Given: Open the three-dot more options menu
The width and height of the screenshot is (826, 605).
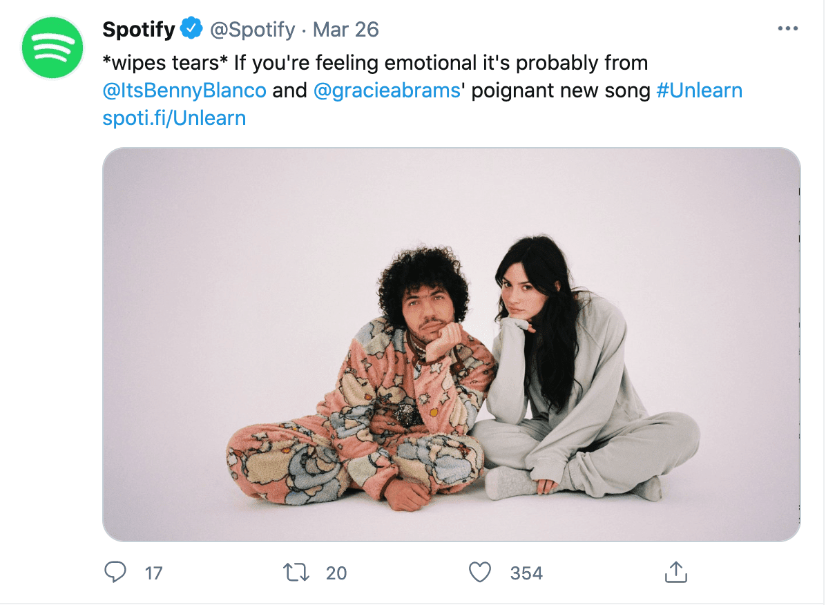Looking at the screenshot, I should click(x=787, y=28).
